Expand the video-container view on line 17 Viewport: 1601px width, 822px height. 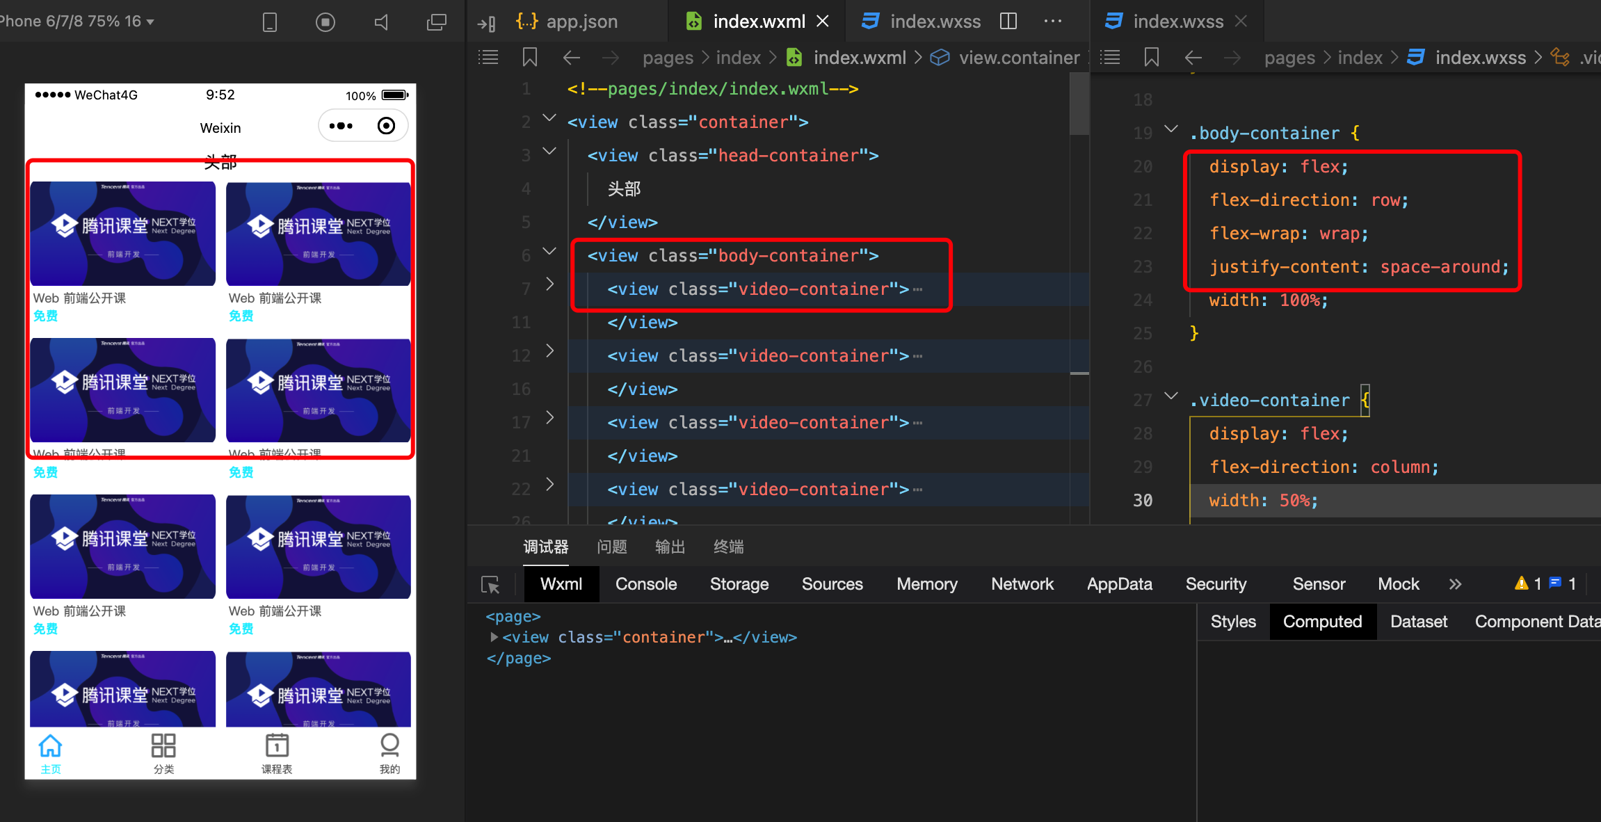click(549, 417)
